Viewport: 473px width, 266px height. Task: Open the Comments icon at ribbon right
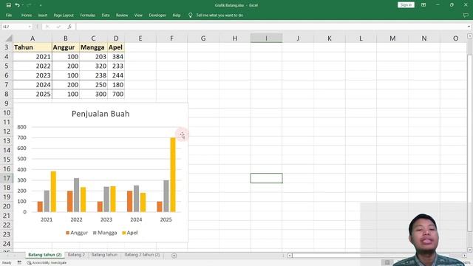[466, 15]
